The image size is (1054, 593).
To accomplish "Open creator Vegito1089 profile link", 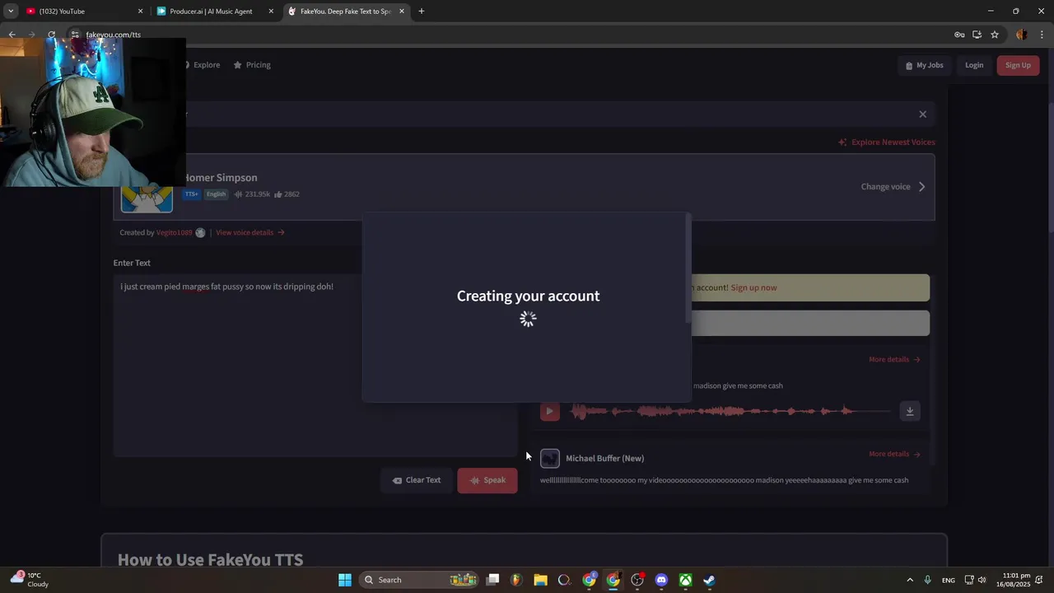I will pyautogui.click(x=175, y=232).
